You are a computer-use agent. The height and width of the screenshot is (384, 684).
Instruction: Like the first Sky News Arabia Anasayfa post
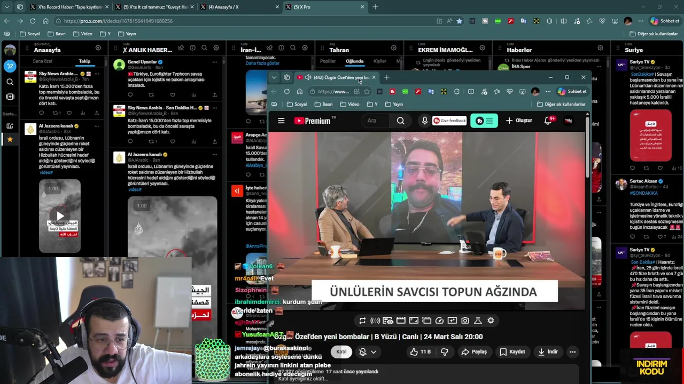click(x=69, y=113)
